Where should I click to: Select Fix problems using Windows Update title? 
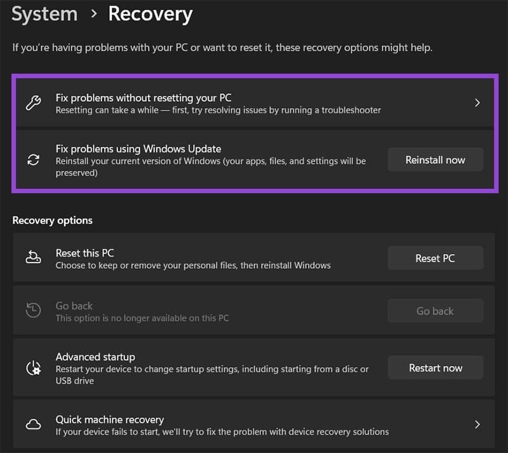tap(138, 149)
